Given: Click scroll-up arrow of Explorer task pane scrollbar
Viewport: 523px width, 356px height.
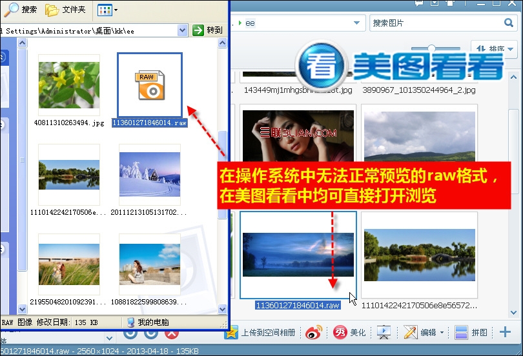Looking at the screenshot, I should [x=22, y=43].
